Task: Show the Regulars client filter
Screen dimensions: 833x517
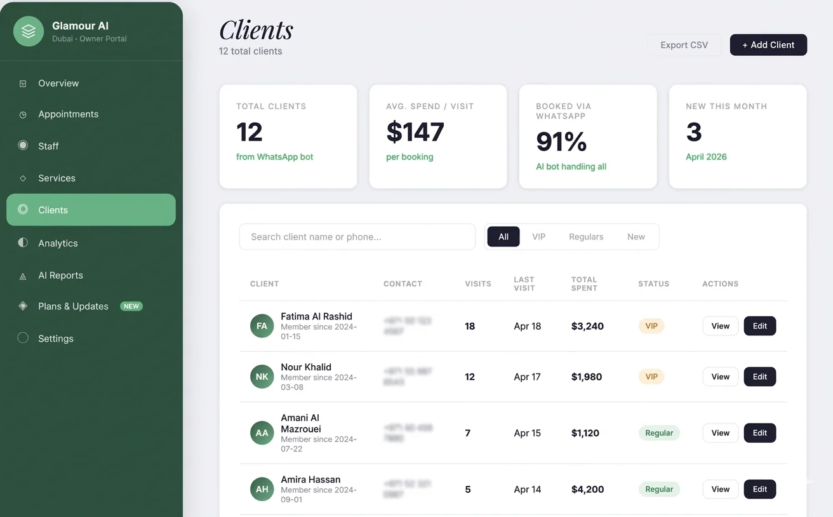Action: tap(586, 236)
